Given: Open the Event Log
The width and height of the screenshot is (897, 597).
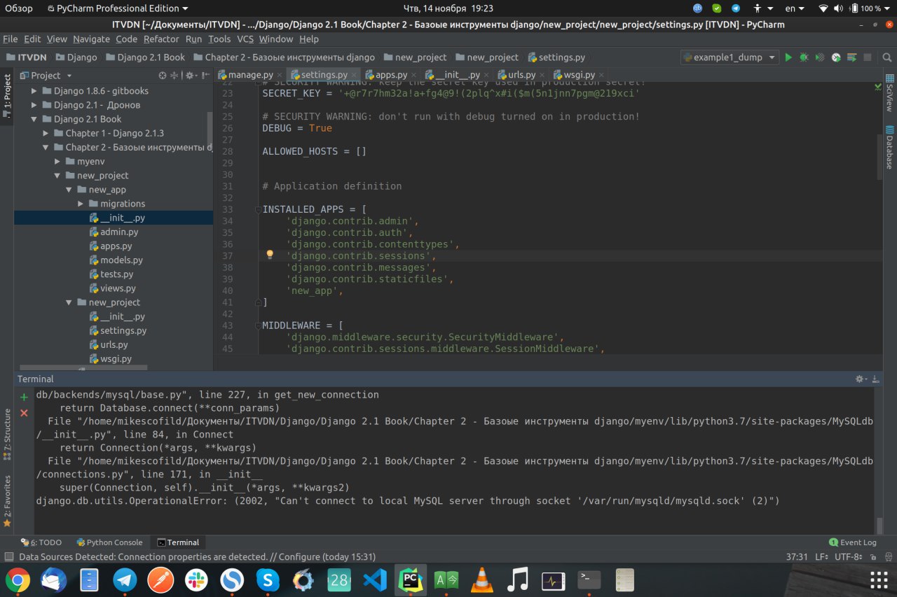Looking at the screenshot, I should click(853, 542).
